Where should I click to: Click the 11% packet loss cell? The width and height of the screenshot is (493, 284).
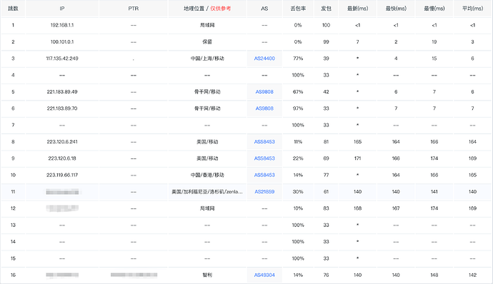pos(298,142)
